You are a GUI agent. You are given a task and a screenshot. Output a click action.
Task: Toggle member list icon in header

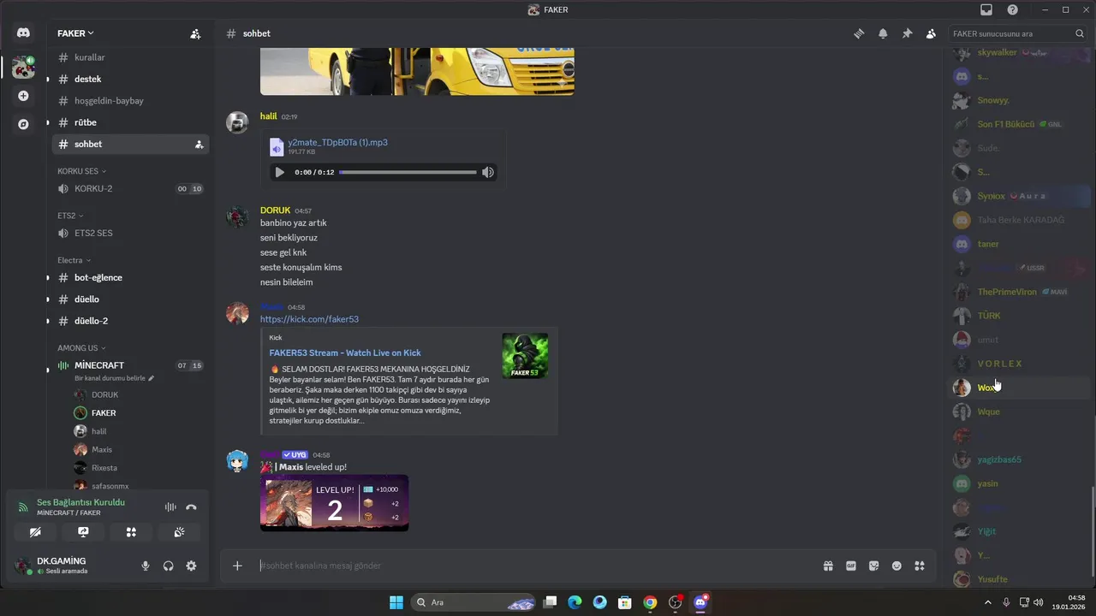(x=931, y=33)
